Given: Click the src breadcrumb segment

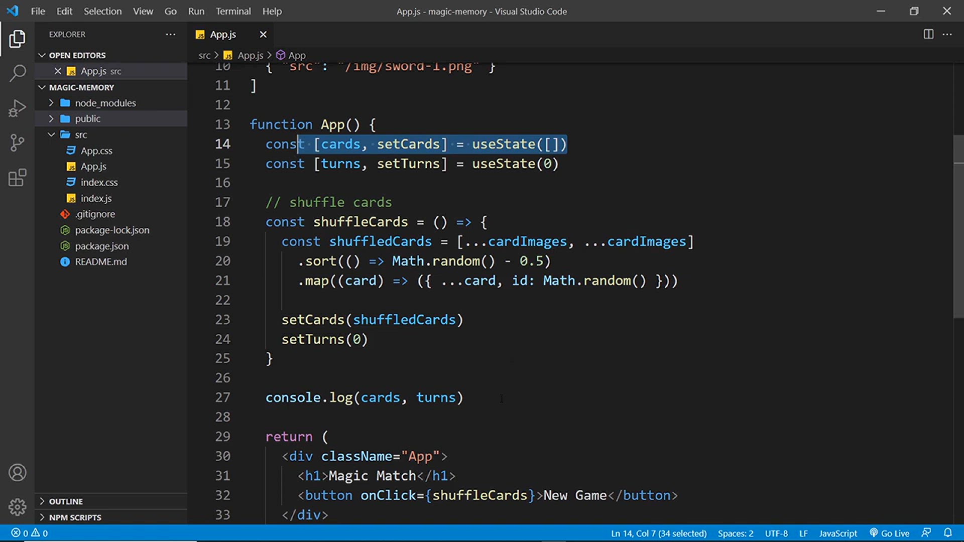Looking at the screenshot, I should click(204, 55).
